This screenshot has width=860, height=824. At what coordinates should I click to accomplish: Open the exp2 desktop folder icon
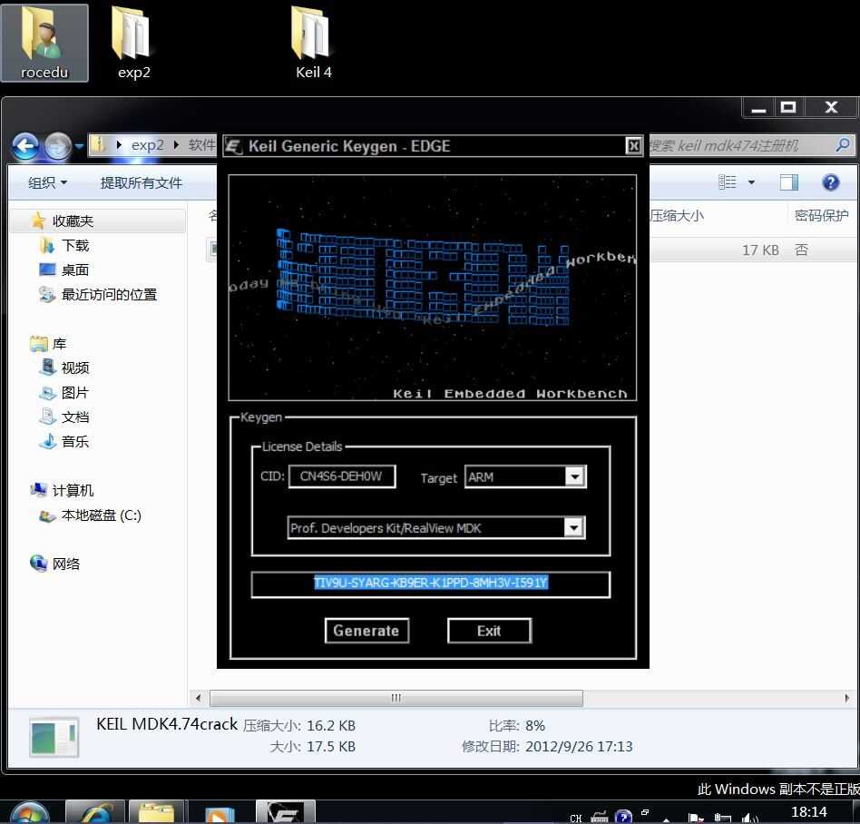(x=132, y=43)
